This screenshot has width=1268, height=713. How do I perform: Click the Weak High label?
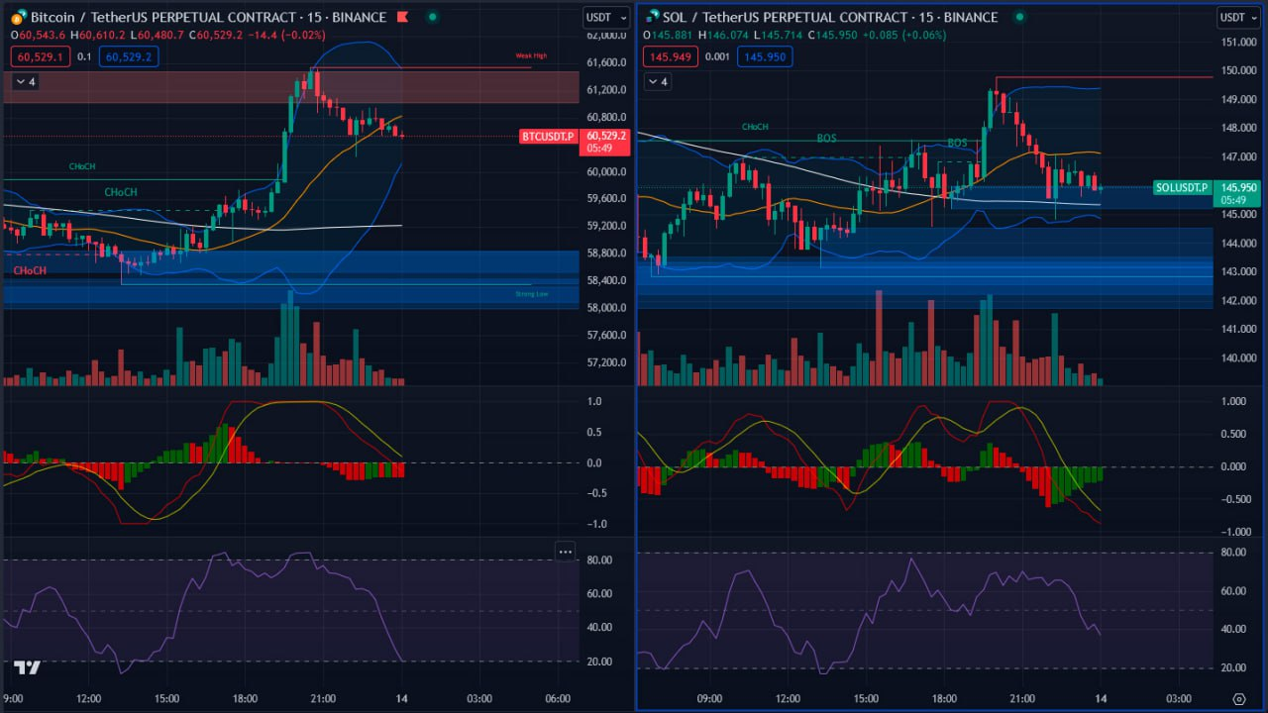(x=531, y=55)
